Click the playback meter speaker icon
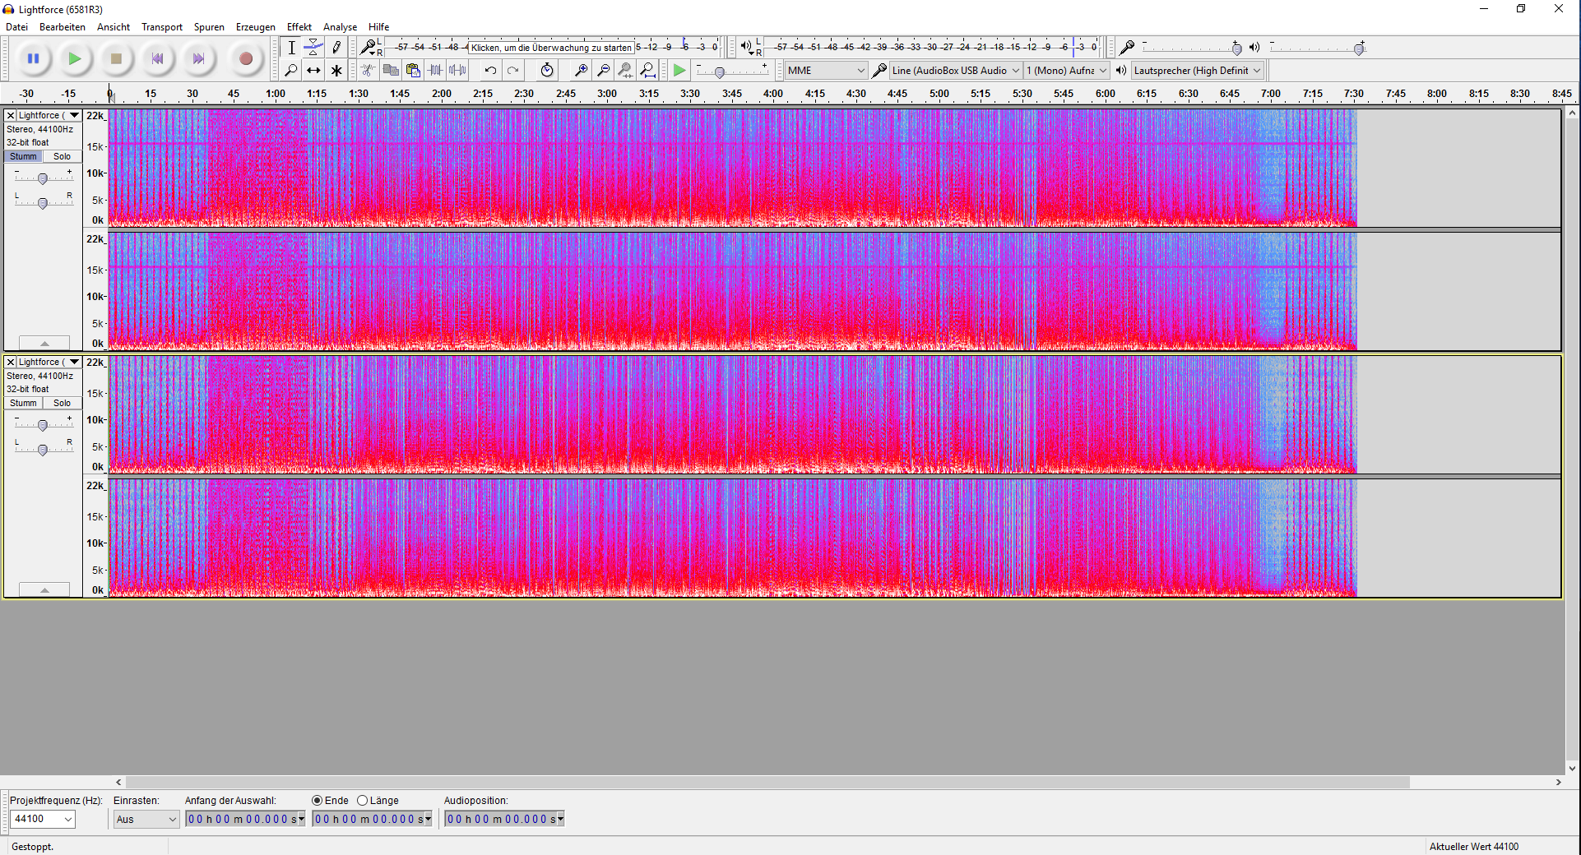Screen dimensions: 1581x855 [x=745, y=47]
